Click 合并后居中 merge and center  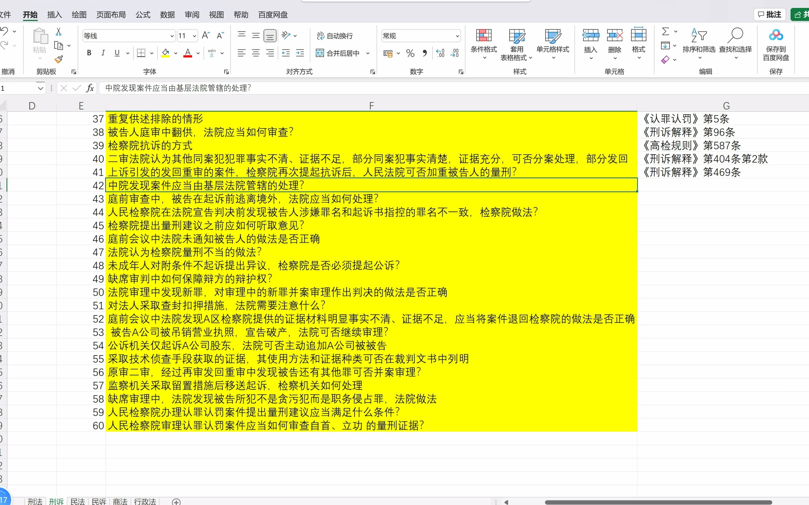pos(338,53)
